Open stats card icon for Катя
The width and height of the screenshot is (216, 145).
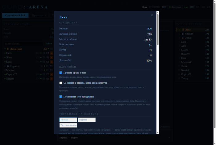point(44,62)
